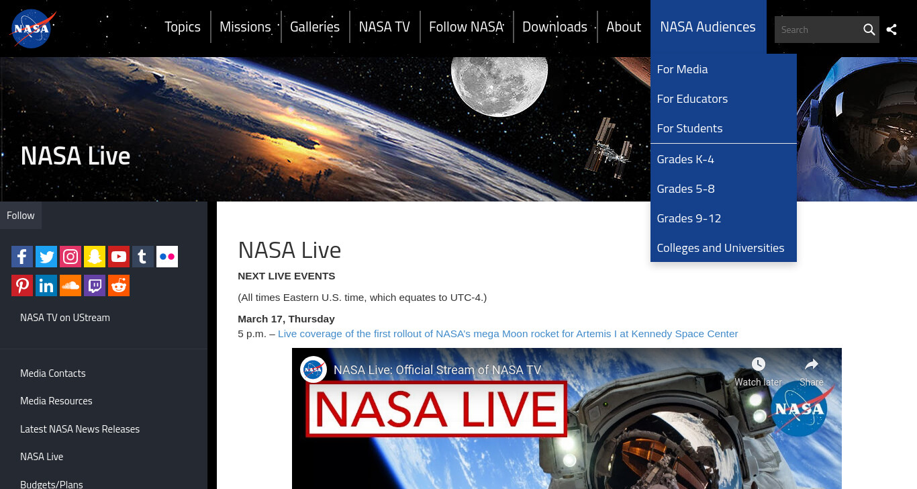This screenshot has width=917, height=489.
Task: Open NASA's Flickr icon
Action: [x=167, y=257]
